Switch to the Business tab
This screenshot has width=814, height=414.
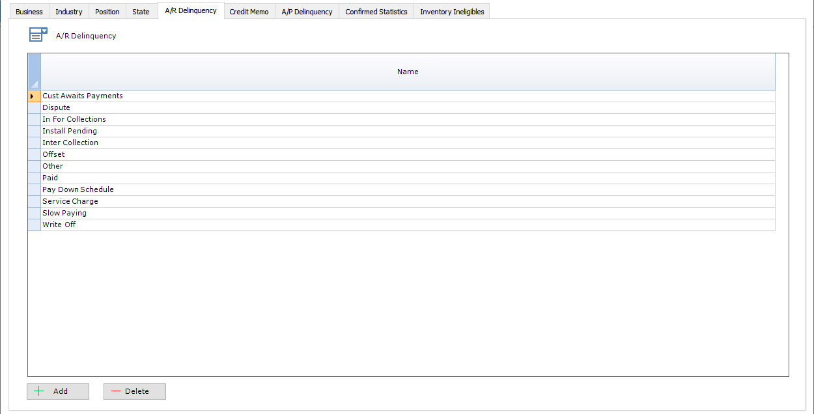[29, 11]
